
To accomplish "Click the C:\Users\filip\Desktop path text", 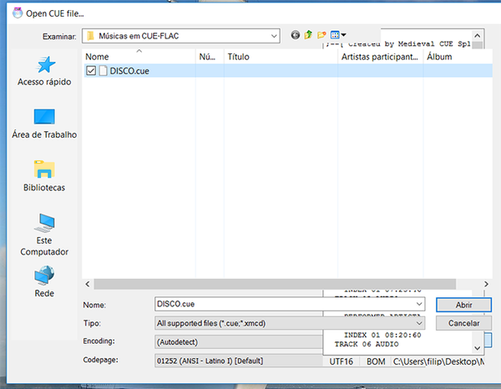I will (x=438, y=361).
